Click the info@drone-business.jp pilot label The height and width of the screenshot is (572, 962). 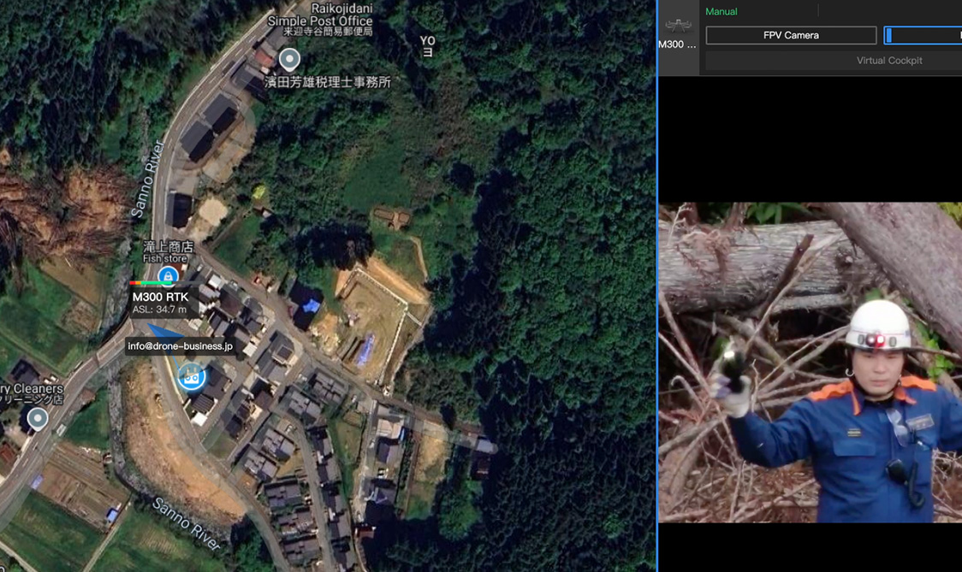pyautogui.click(x=180, y=346)
